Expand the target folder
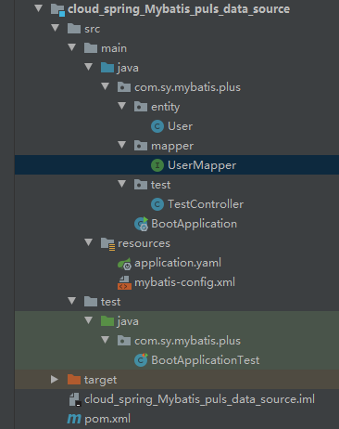339x429 pixels. pyautogui.click(x=55, y=379)
